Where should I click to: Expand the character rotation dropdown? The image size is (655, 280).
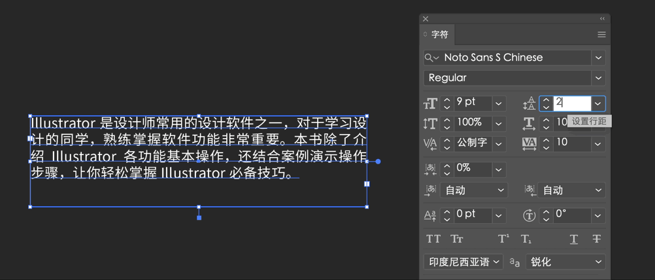(599, 216)
